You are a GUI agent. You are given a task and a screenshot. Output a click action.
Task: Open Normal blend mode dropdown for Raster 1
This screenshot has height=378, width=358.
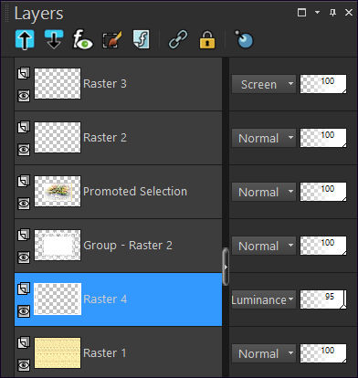click(264, 353)
